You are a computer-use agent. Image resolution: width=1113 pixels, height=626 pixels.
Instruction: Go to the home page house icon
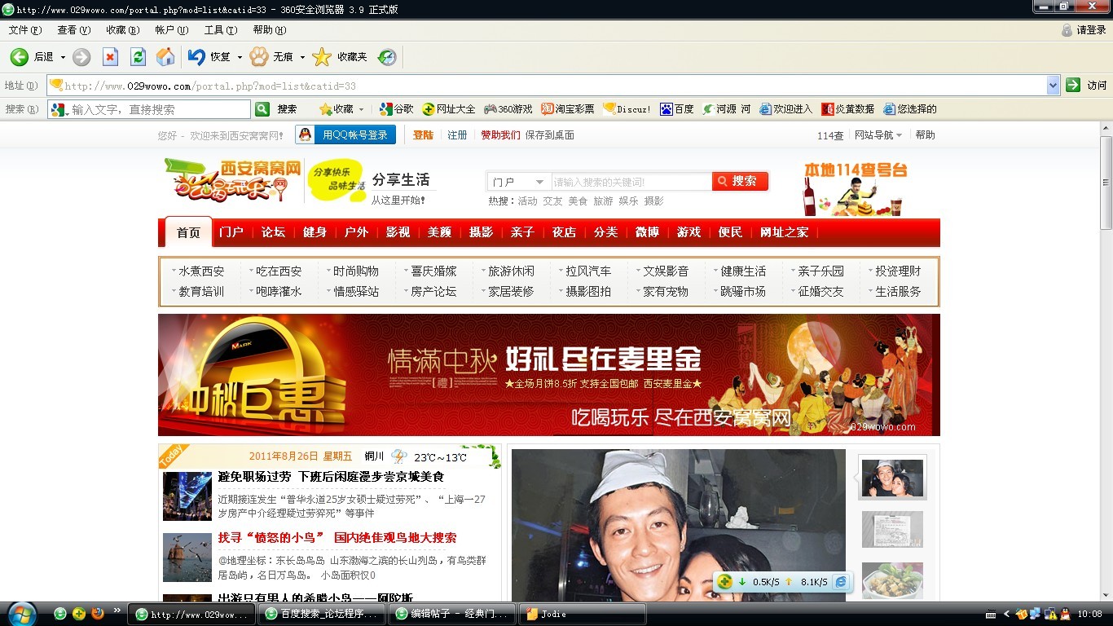point(165,57)
